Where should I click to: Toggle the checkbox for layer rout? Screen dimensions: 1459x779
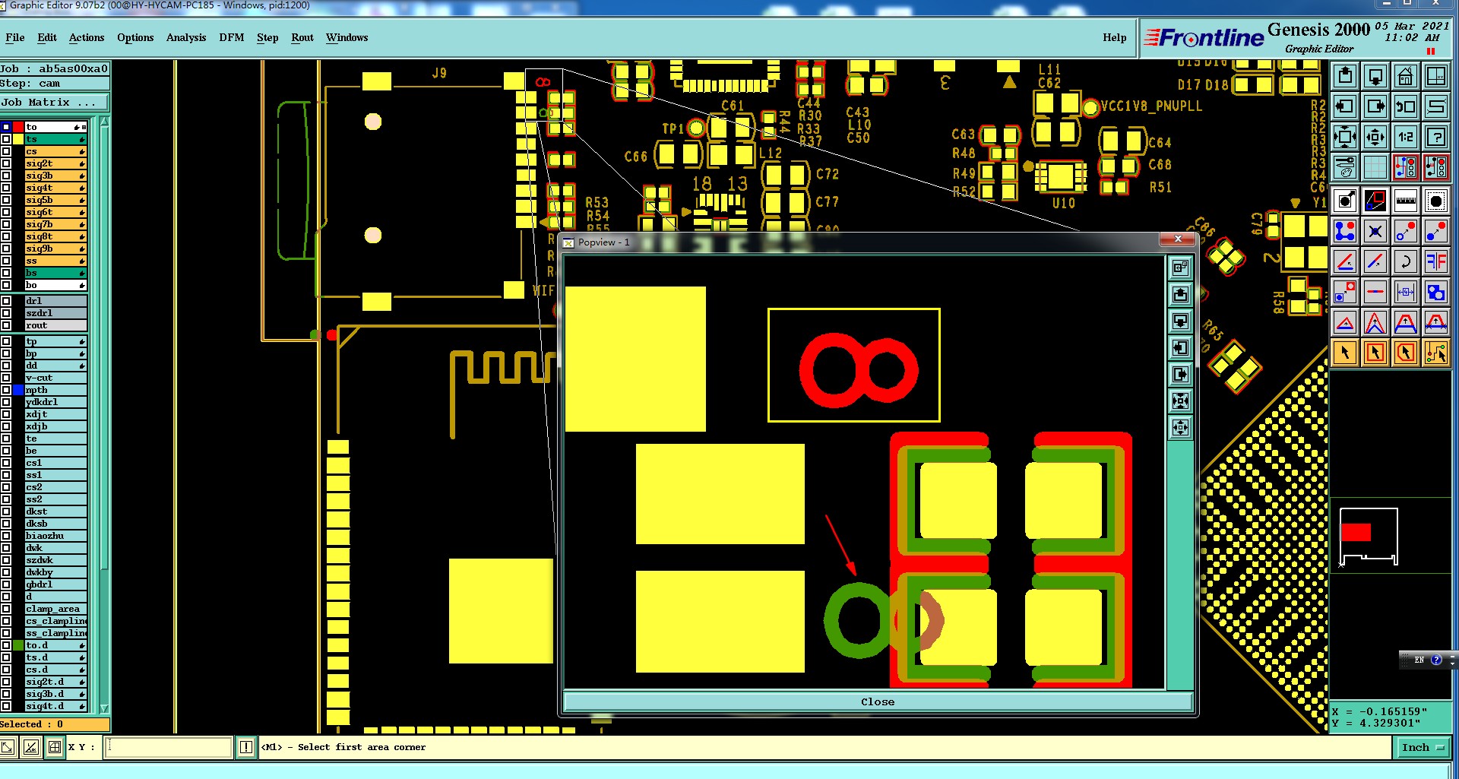[6, 325]
